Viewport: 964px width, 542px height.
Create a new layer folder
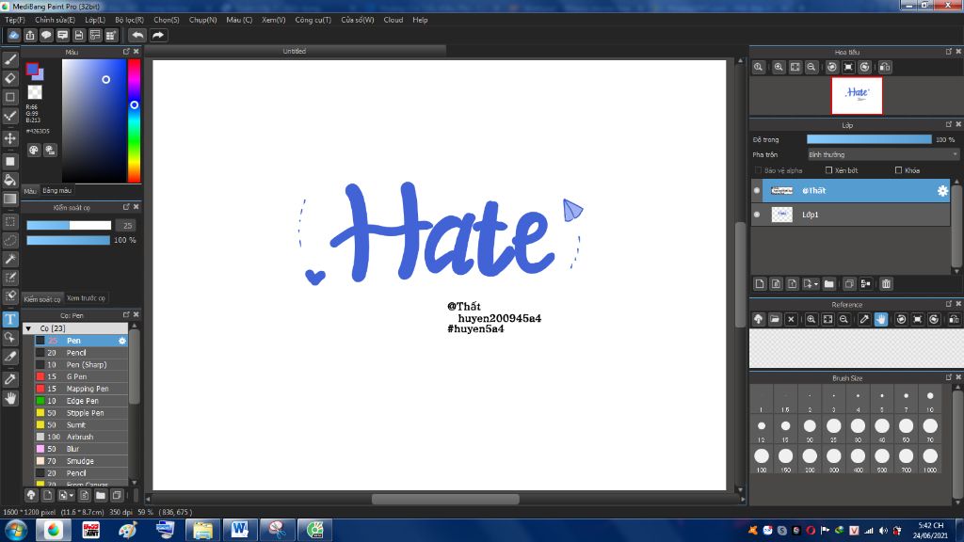pos(828,284)
